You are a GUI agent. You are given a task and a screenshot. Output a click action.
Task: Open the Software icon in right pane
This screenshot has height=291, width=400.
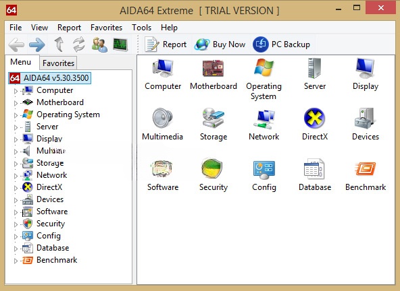[161, 168]
